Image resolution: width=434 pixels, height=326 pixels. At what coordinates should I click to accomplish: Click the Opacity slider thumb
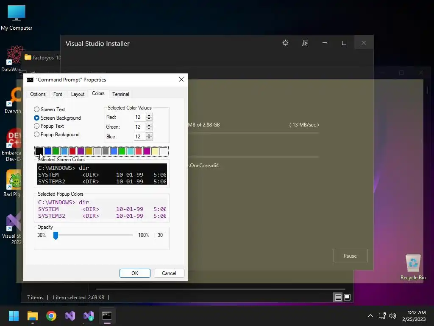point(56,236)
